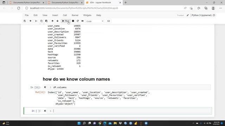The height and width of the screenshot is (126, 225).
Task: Close the EDA - Jupyter Notebook tab
Action: (x=120, y=2)
